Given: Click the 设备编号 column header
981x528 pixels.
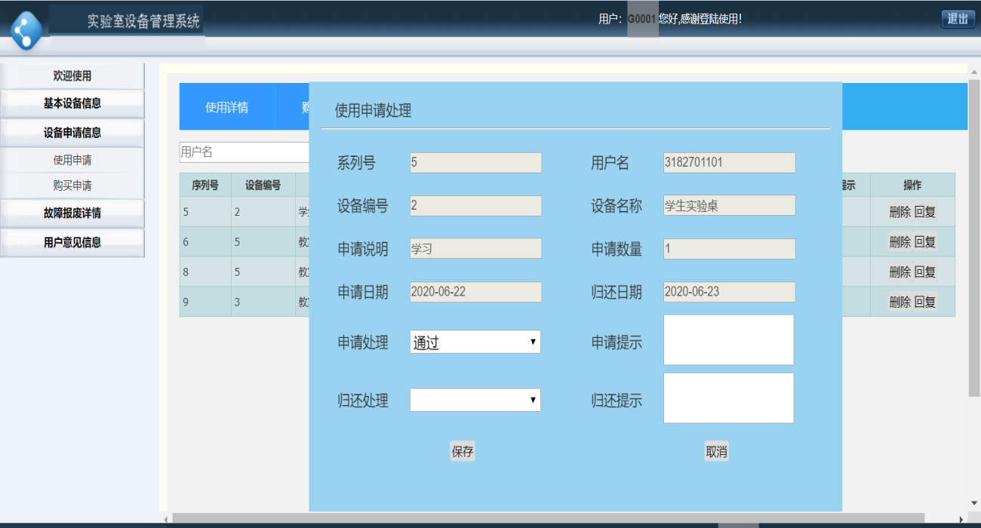Looking at the screenshot, I should pyautogui.click(x=263, y=185).
